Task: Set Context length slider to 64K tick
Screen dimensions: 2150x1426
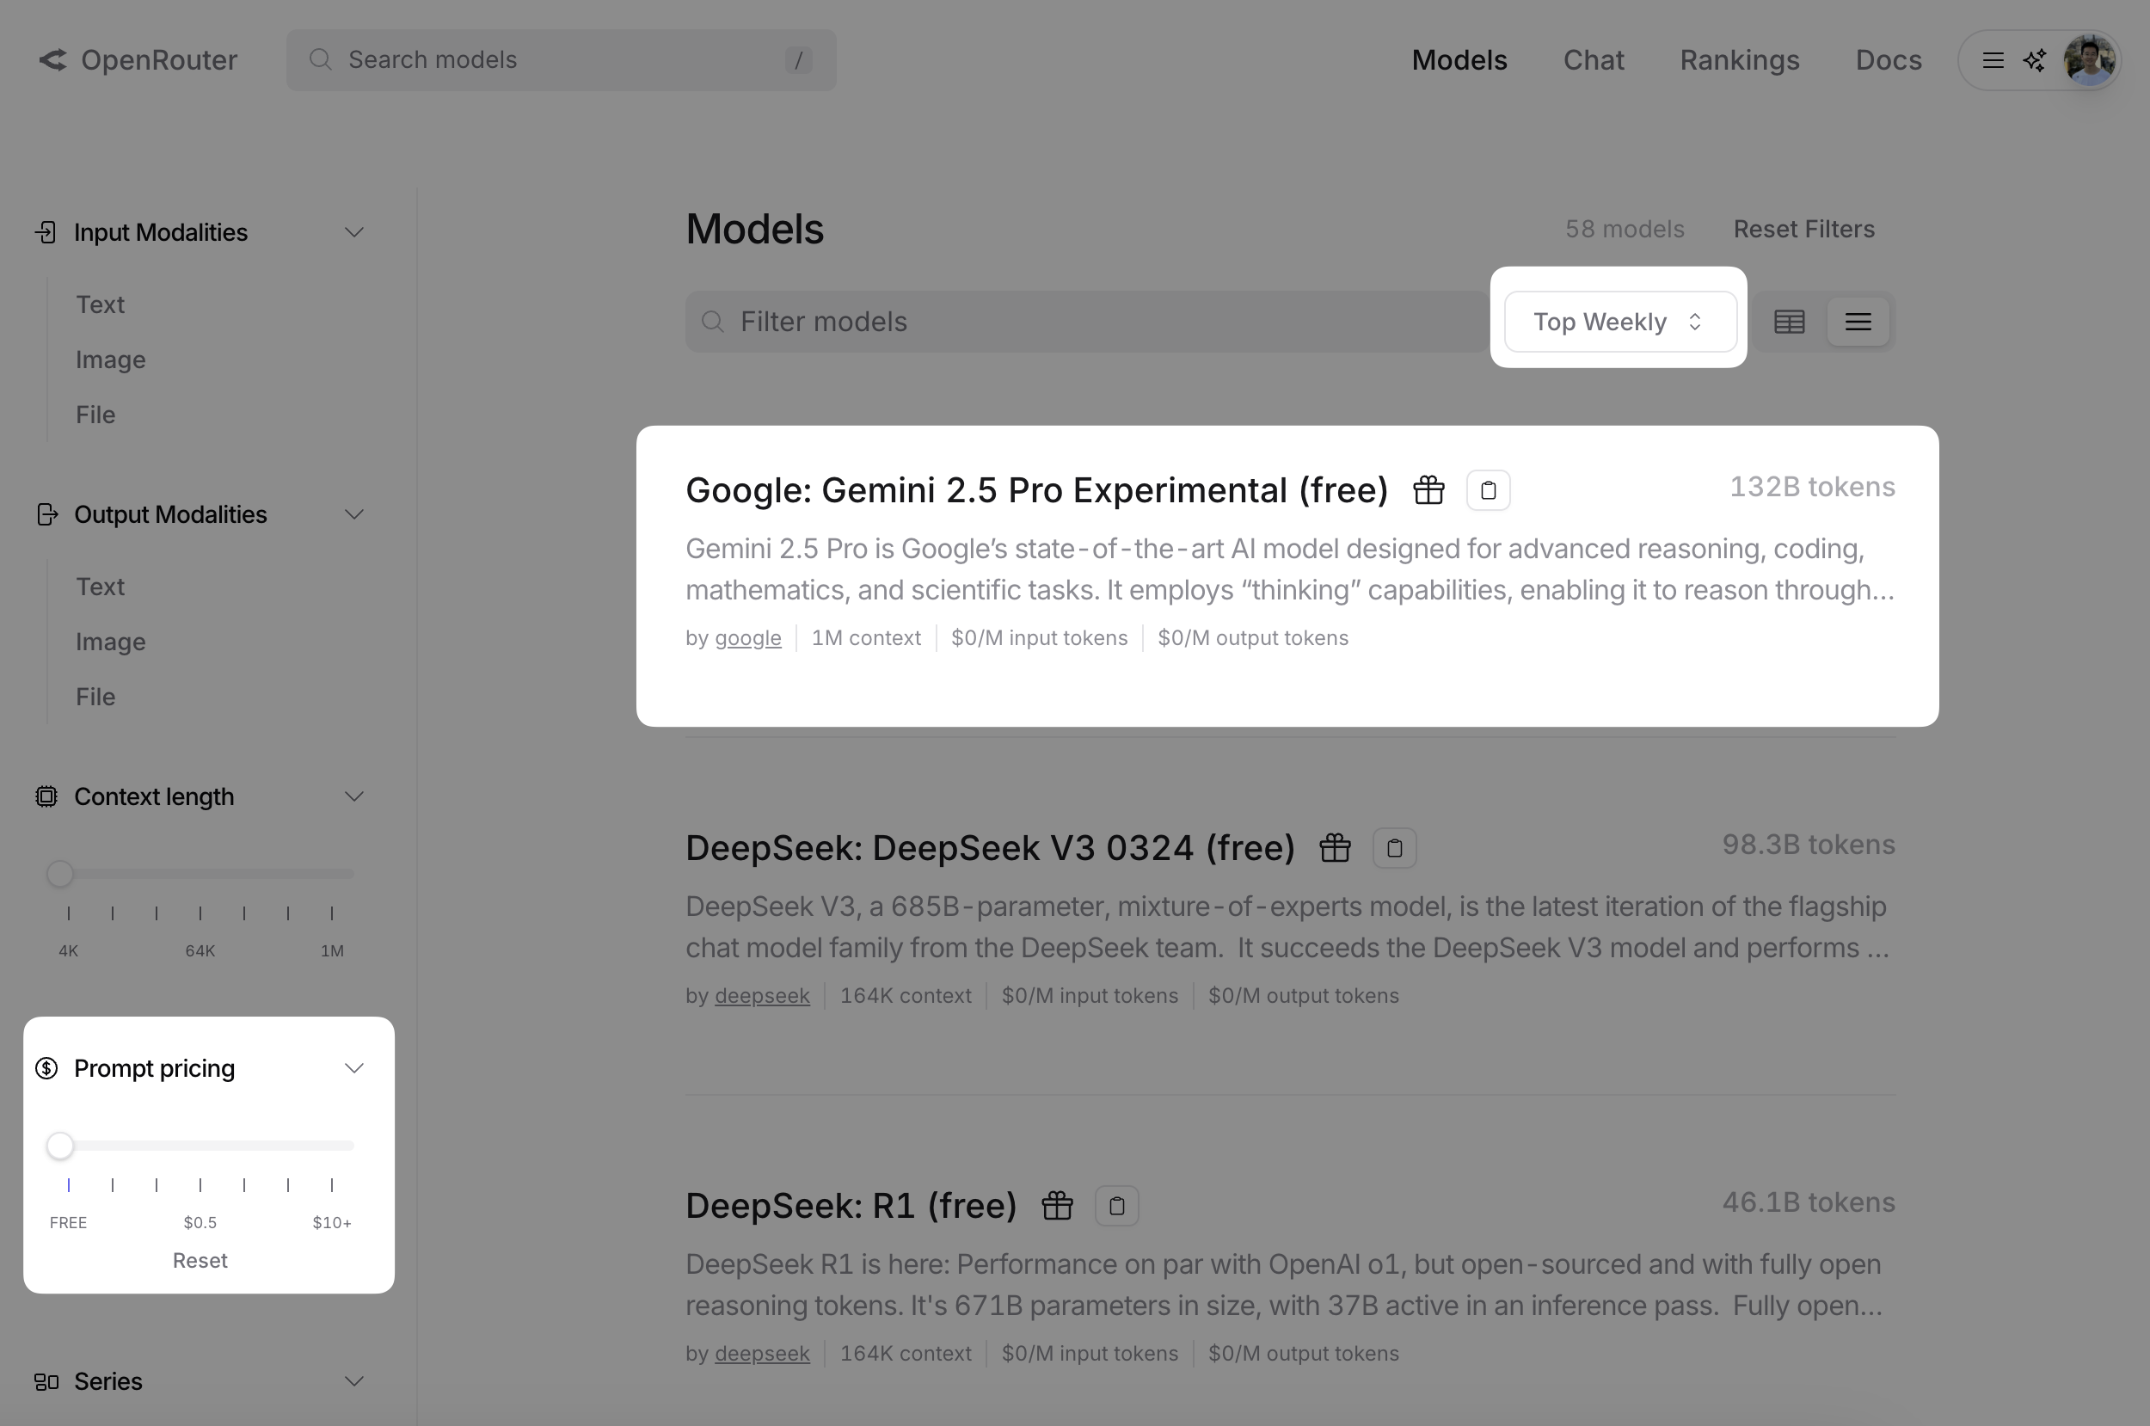Action: click(200, 913)
